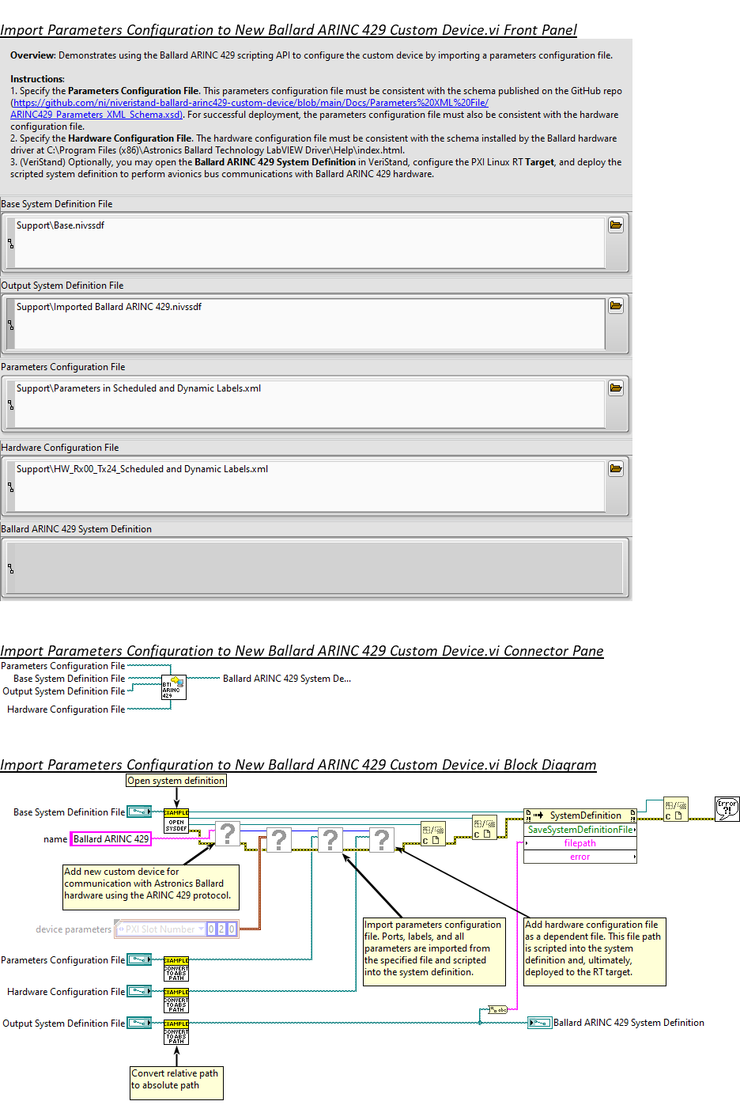
Task: Select the 'Add hardware configuration file' comment box
Action: point(595,952)
